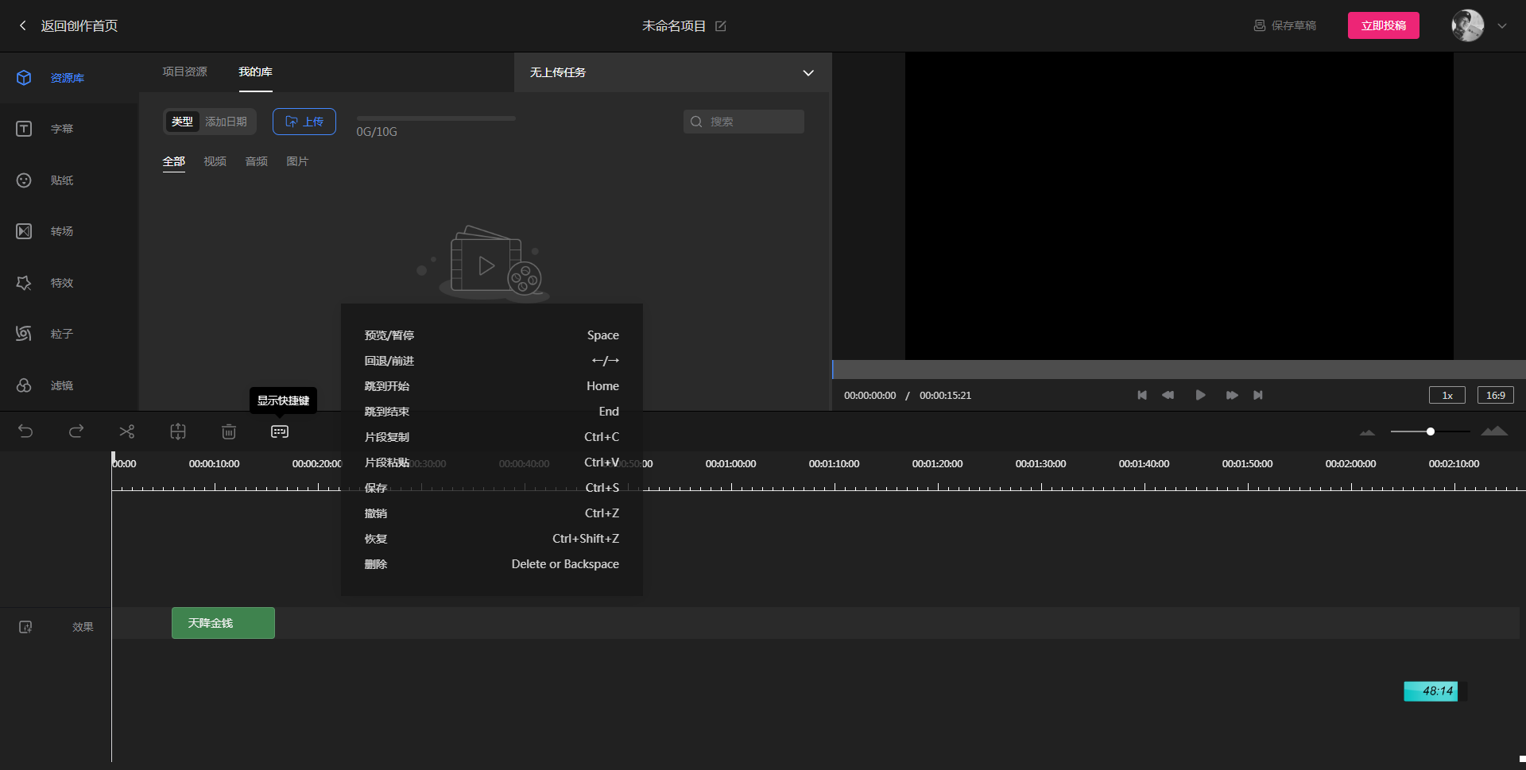
Task: Click the user avatar
Action: pyautogui.click(x=1468, y=25)
